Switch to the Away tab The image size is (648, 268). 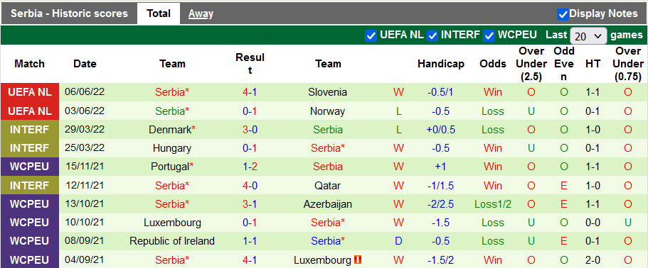click(201, 13)
